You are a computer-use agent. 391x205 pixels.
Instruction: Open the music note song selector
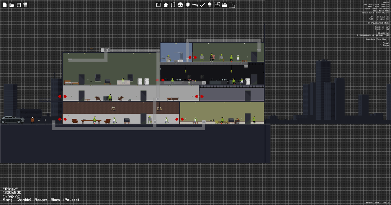[173, 5]
